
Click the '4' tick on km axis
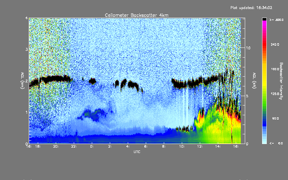coord(27,18)
